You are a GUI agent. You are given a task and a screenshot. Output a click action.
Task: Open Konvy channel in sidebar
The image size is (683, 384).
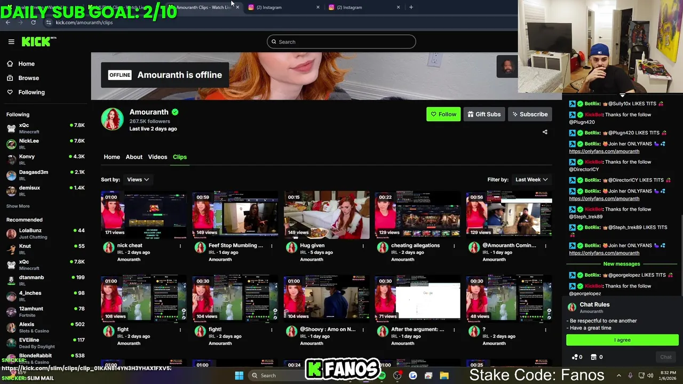point(45,159)
